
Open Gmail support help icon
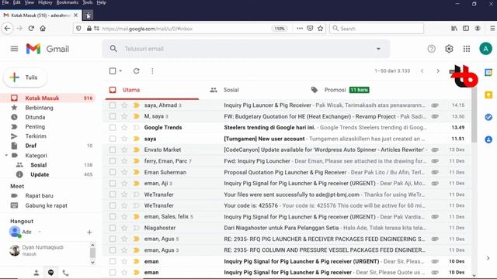[x=432, y=49]
